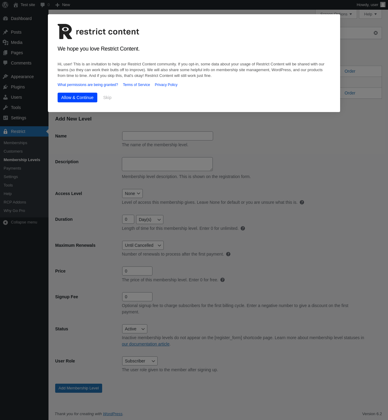The height and width of the screenshot is (420, 388).
Task: Show help tooltip for Price
Action: pos(222,280)
